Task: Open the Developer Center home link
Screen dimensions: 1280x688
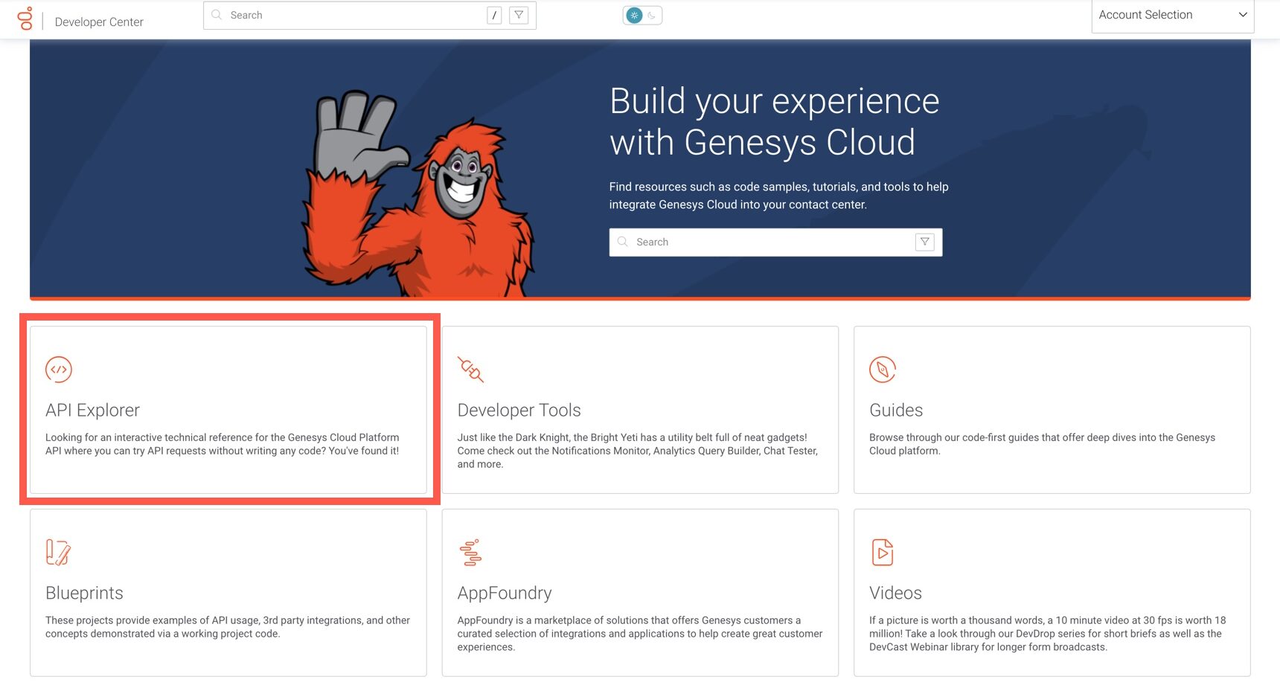Action: tap(99, 22)
